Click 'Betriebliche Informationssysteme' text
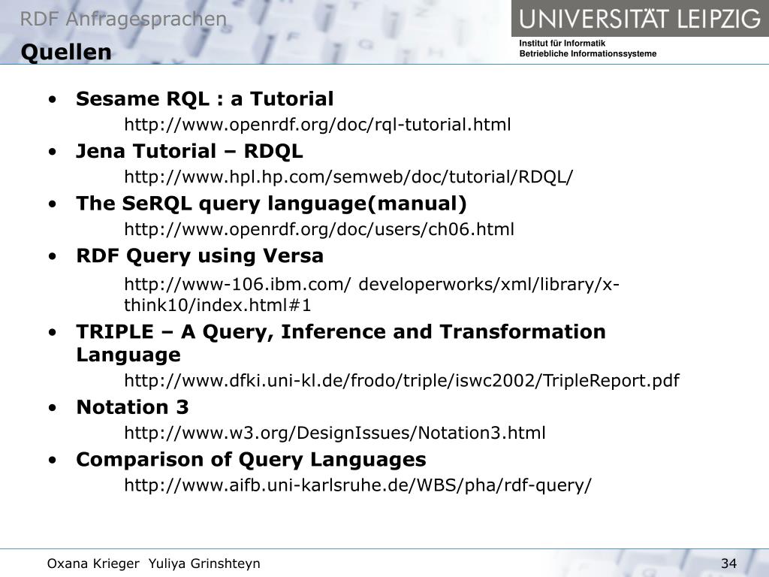Screen dimensions: 769x577 [x=587, y=53]
